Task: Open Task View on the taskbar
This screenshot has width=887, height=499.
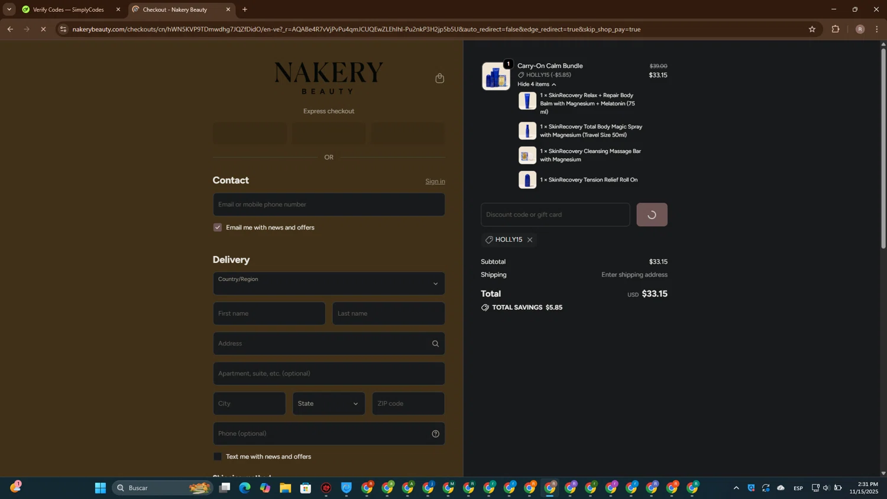Action: (225, 488)
